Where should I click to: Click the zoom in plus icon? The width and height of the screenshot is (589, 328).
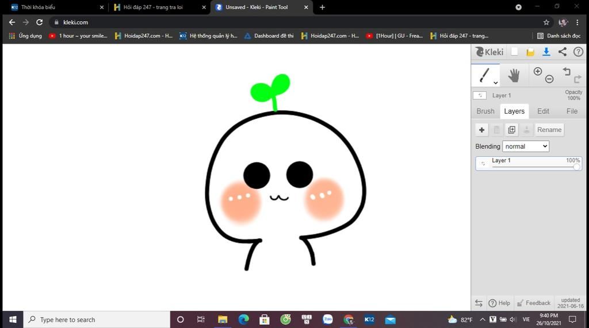coord(538,71)
